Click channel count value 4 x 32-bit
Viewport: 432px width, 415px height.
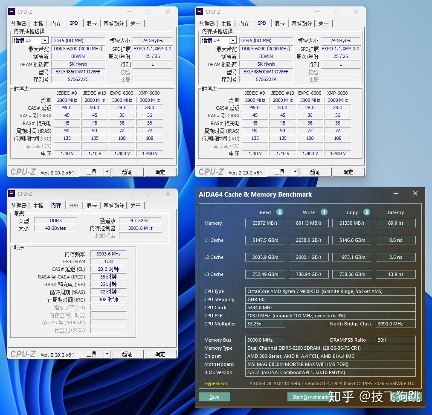140,221
